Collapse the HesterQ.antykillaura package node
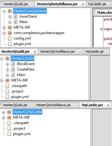Viewport: 112px width, 146px height. pos(4,11)
